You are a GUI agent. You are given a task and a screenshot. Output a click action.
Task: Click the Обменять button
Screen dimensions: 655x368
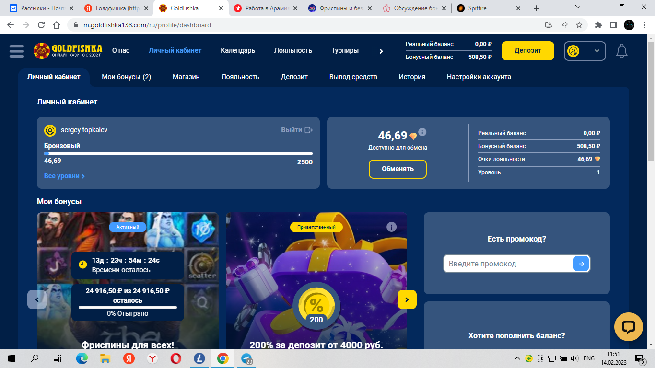pyautogui.click(x=398, y=169)
